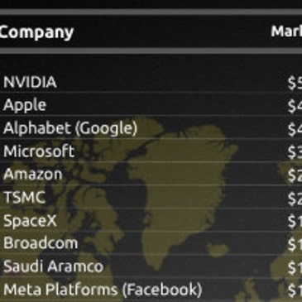
Task: Click Saudi Aramco's market value figure
Action: coord(295,267)
